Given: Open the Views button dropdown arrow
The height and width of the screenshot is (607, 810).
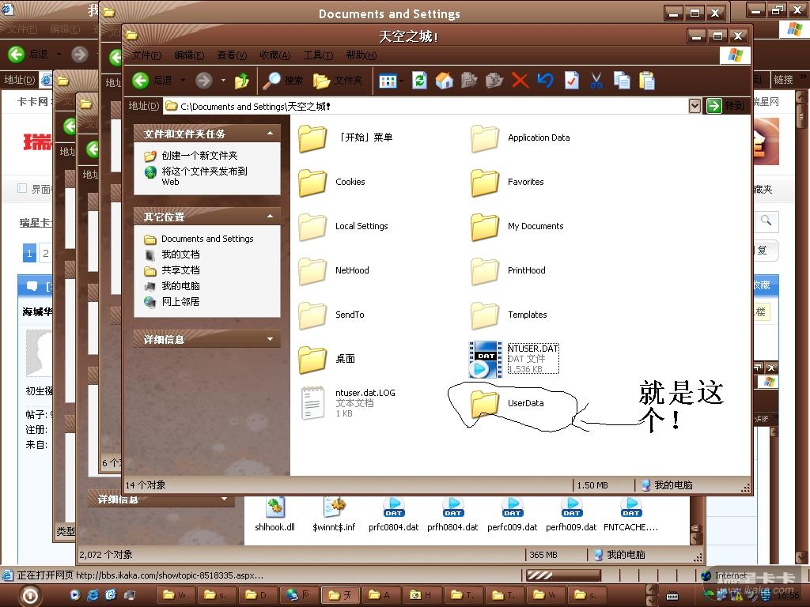Looking at the screenshot, I should pos(401,81).
